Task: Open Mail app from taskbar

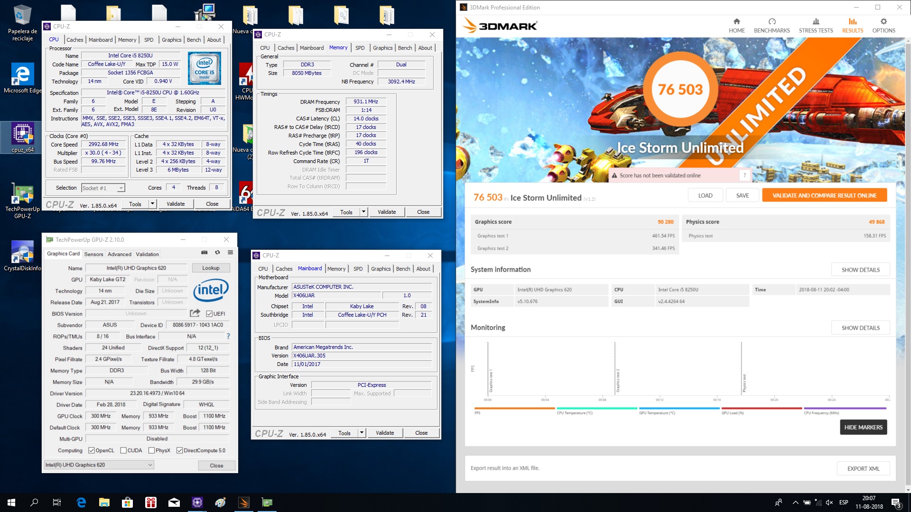Action: coord(174,503)
